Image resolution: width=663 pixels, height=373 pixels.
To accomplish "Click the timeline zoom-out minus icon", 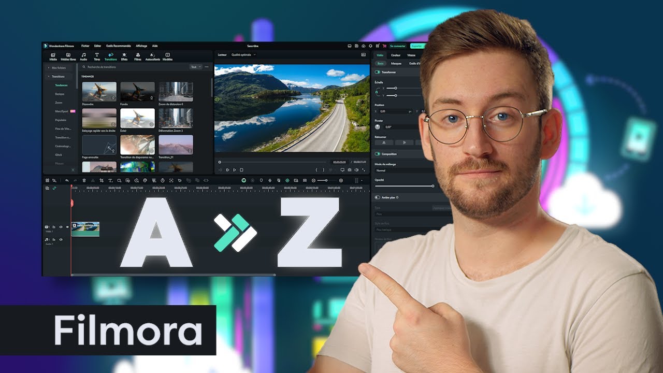I will [313, 180].
